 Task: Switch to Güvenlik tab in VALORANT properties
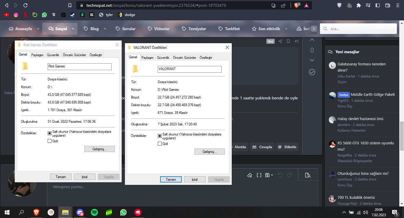163,58
